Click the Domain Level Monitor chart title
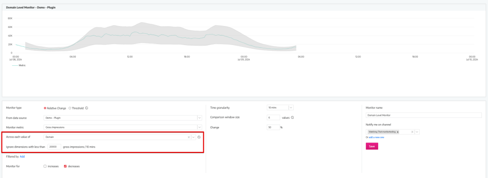Screen dimensions: 488x178 pyautogui.click(x=31, y=7)
